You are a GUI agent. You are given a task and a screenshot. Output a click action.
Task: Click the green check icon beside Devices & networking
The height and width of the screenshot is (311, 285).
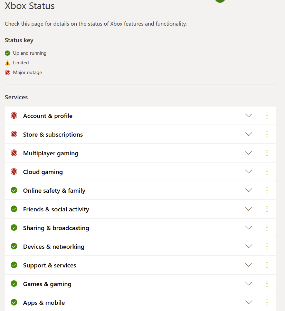(14, 246)
